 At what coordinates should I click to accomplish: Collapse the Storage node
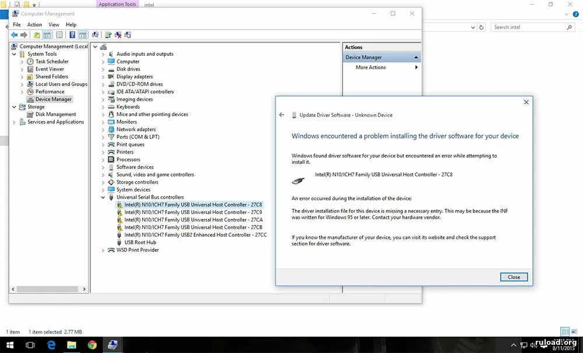point(14,107)
